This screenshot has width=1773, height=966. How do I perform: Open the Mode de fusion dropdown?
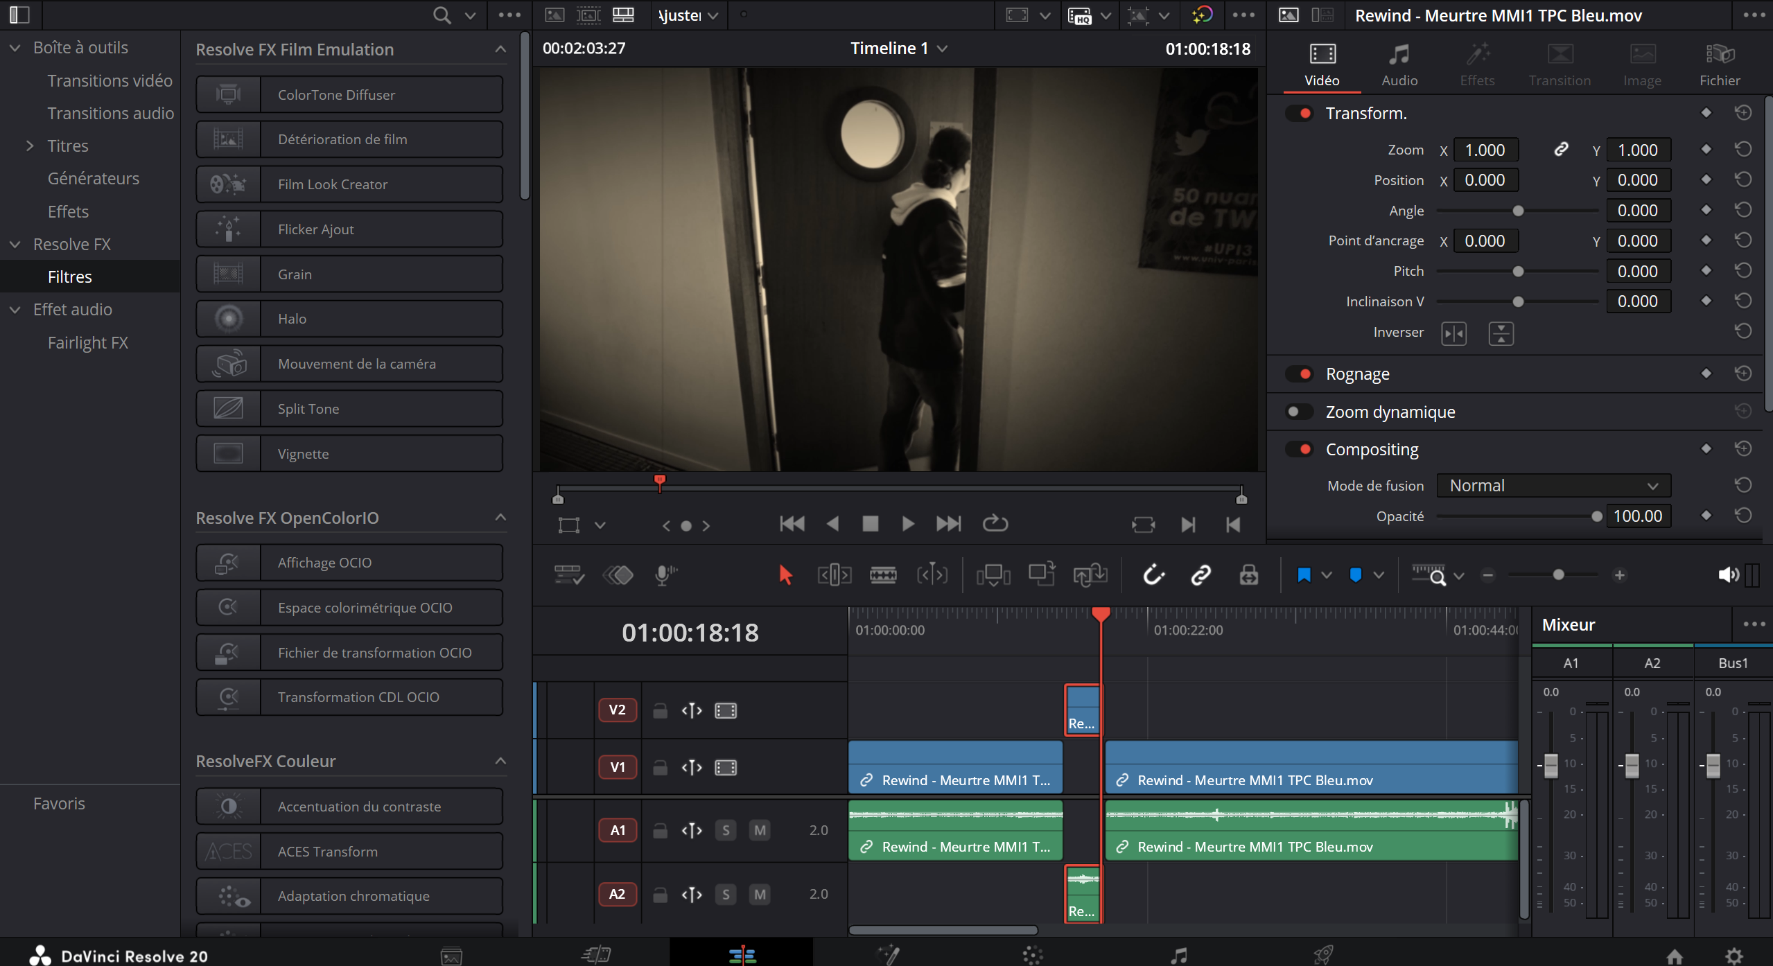pyautogui.click(x=1553, y=486)
